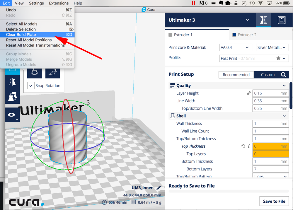Viewport: 293px width, 210px height.
Task: Click the Layer Height value field
Action: [270, 93]
